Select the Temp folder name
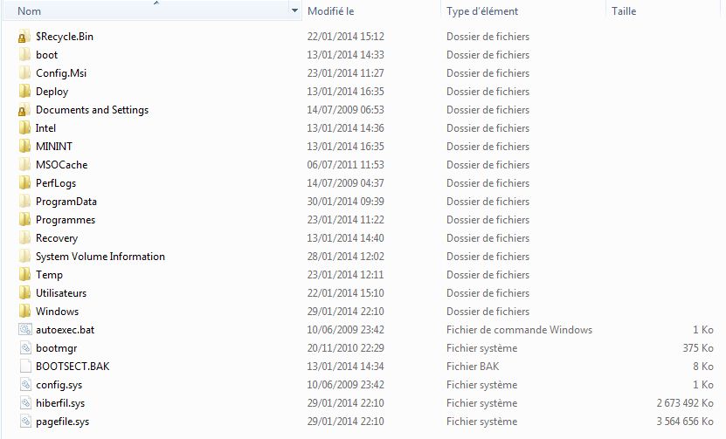 pos(49,275)
